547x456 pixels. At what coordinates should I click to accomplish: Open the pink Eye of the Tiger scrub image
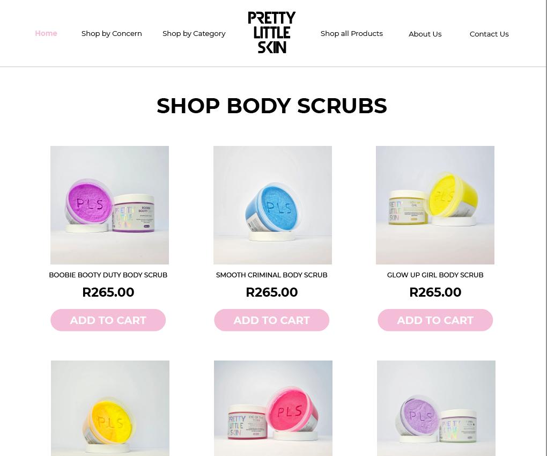click(x=273, y=408)
